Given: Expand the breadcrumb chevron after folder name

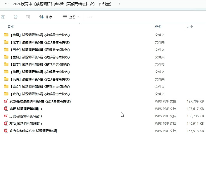Looking at the screenshot, I should coord(119,4).
